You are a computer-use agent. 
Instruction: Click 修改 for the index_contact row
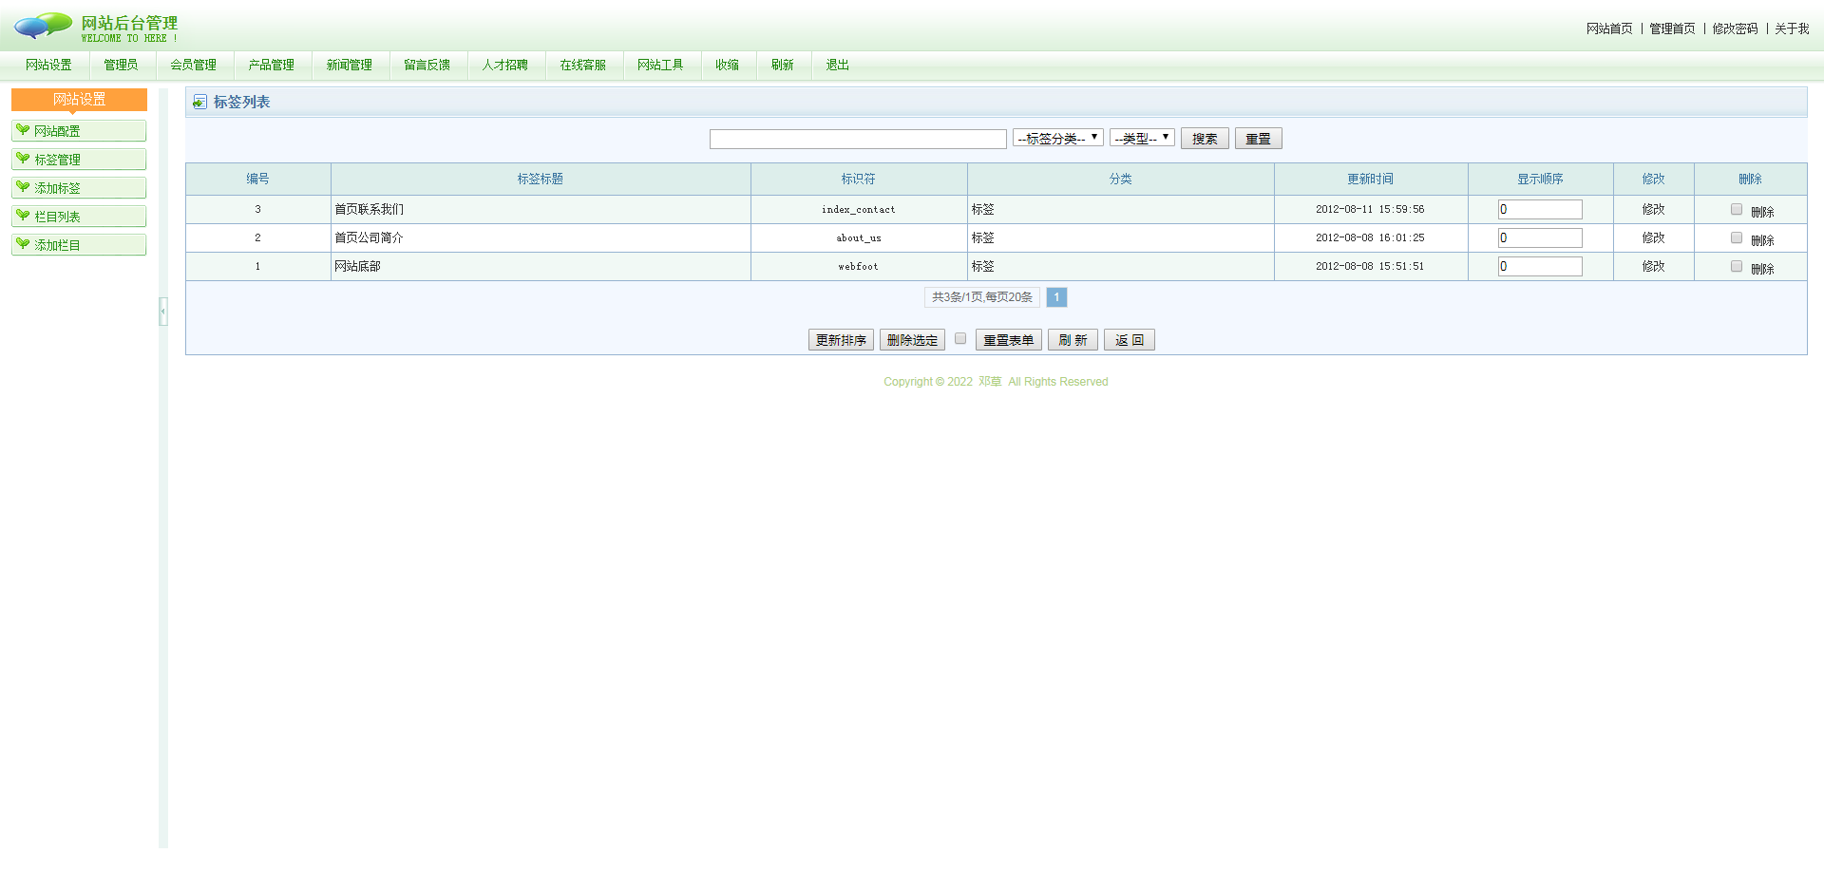click(x=1653, y=209)
